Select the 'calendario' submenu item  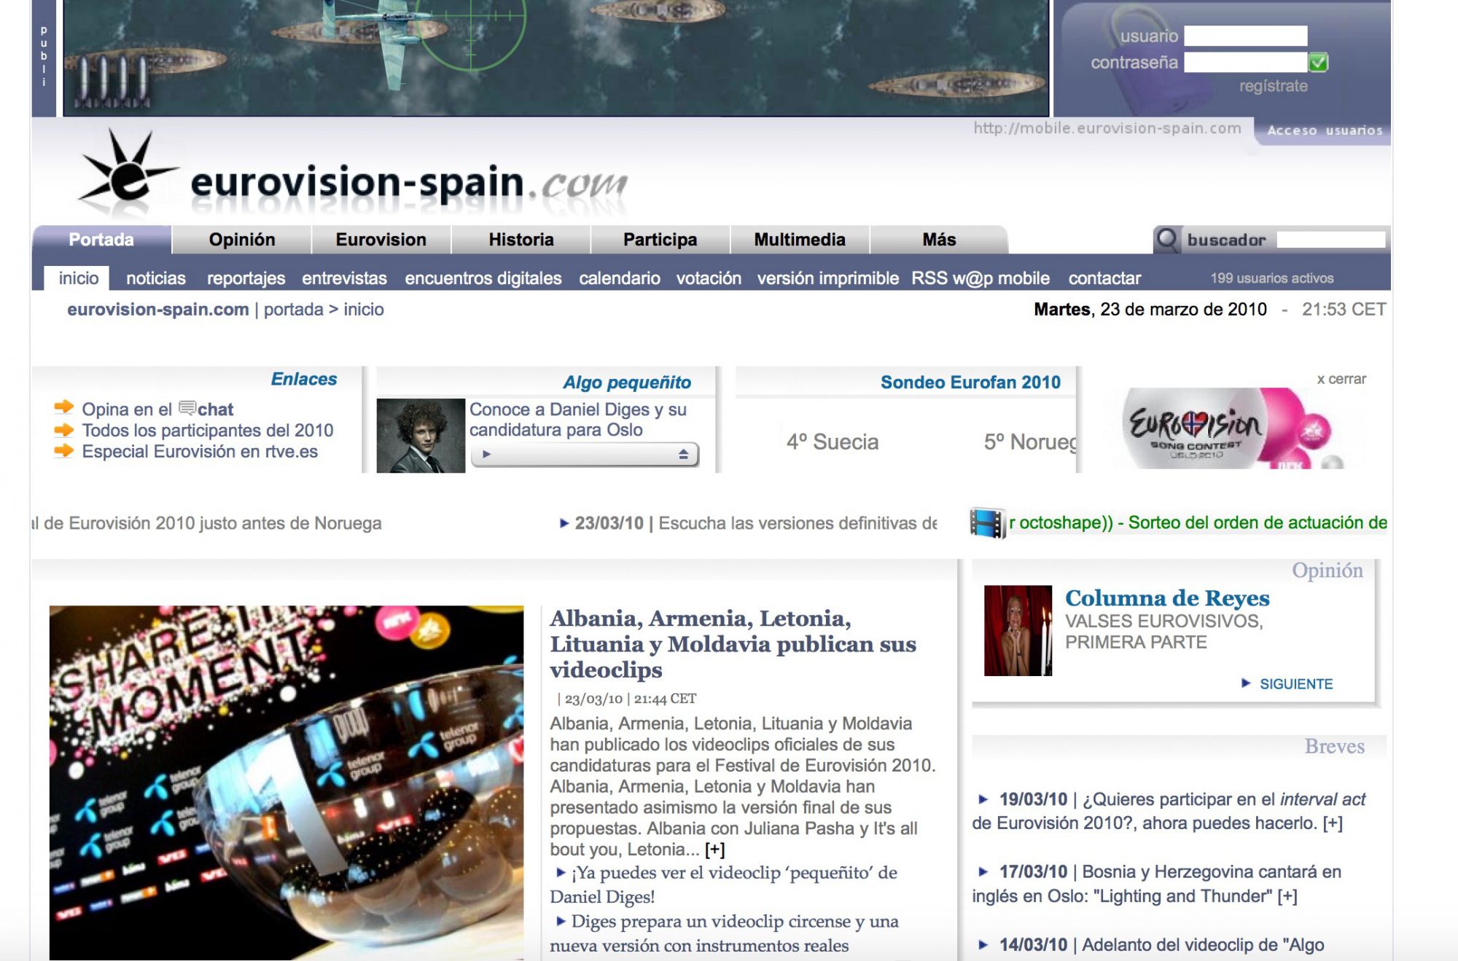(x=620, y=278)
